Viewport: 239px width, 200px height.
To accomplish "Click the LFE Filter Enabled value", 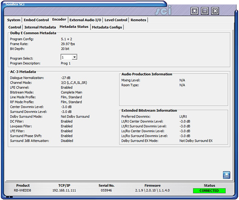I will (x=67, y=131).
